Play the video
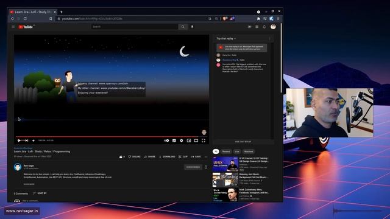This screenshot has width=390, height=219. coord(19,141)
